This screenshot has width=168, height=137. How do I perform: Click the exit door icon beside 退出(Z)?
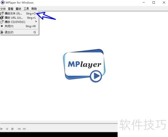2,32
